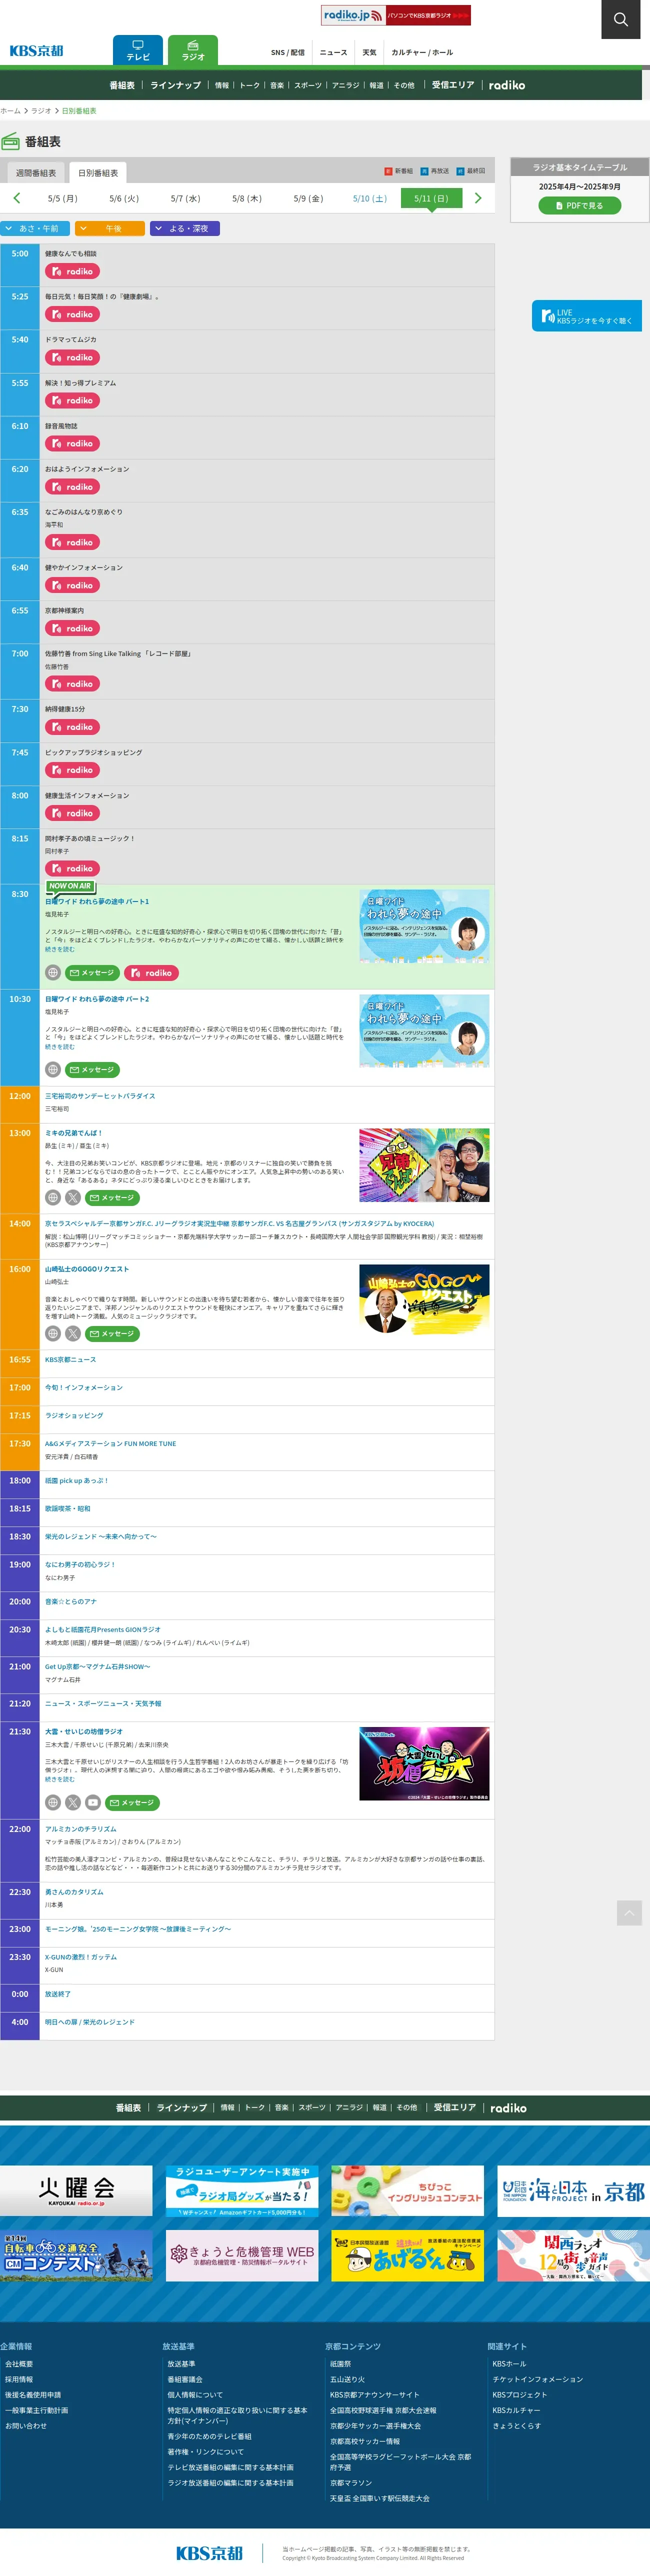Screen dimensions: 650x2576
Task: Click radiko button for 岡村孝子あの頃ミュージック
Action: tap(71, 868)
